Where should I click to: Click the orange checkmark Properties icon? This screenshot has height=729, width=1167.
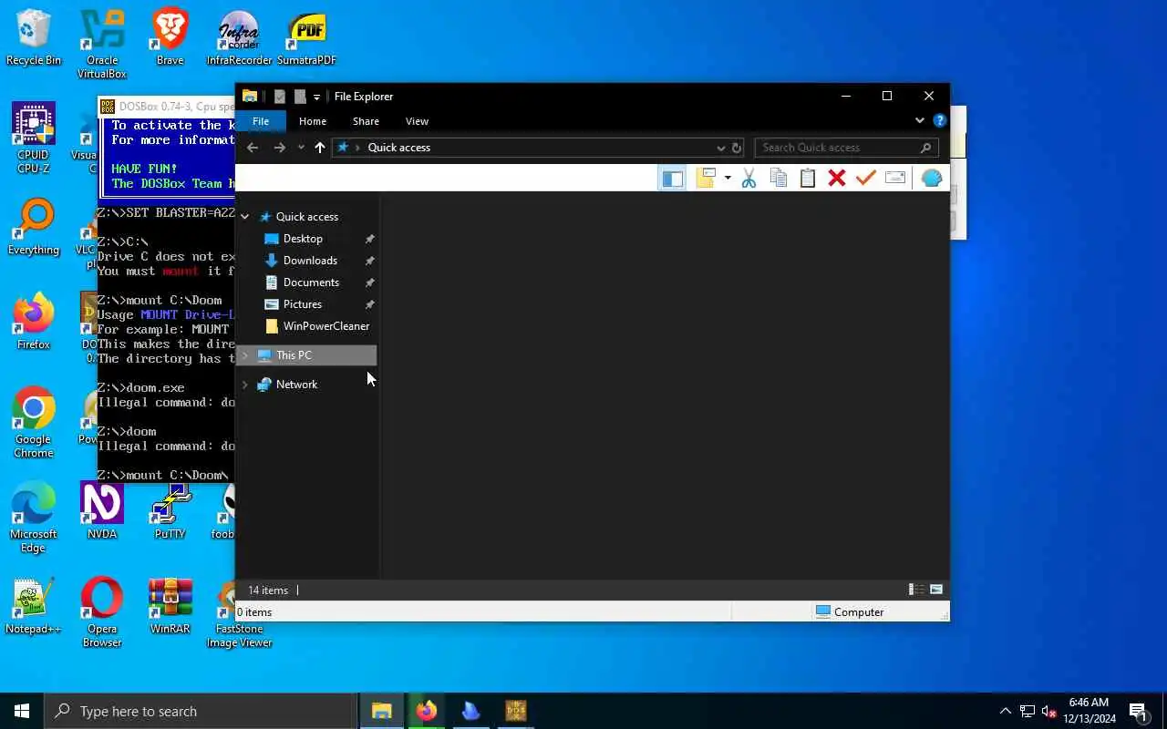pyautogui.click(x=865, y=179)
